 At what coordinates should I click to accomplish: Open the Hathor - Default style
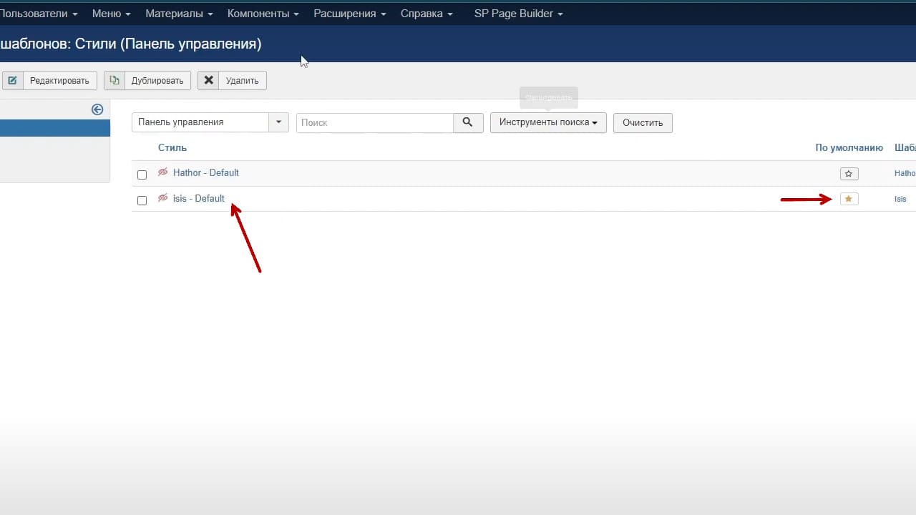(x=206, y=172)
